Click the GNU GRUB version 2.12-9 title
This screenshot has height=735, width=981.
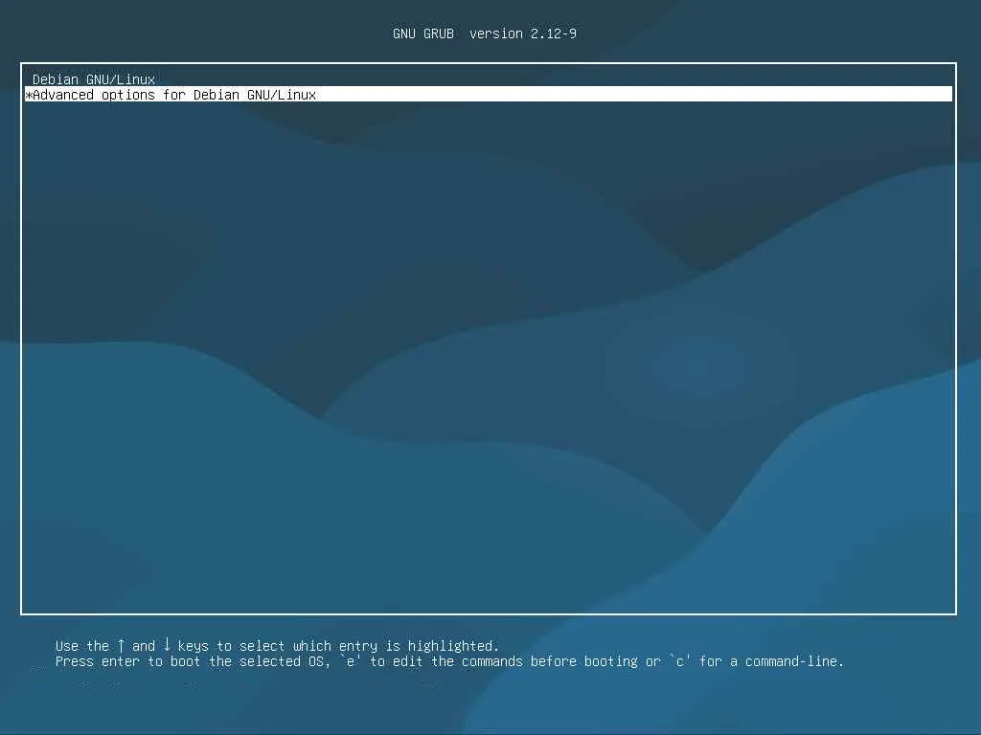485,33
